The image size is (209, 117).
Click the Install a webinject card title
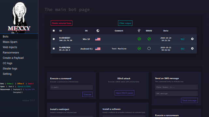(x=59, y=109)
